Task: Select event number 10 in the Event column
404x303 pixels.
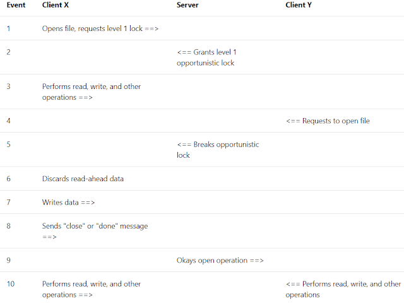Action: pos(11,284)
